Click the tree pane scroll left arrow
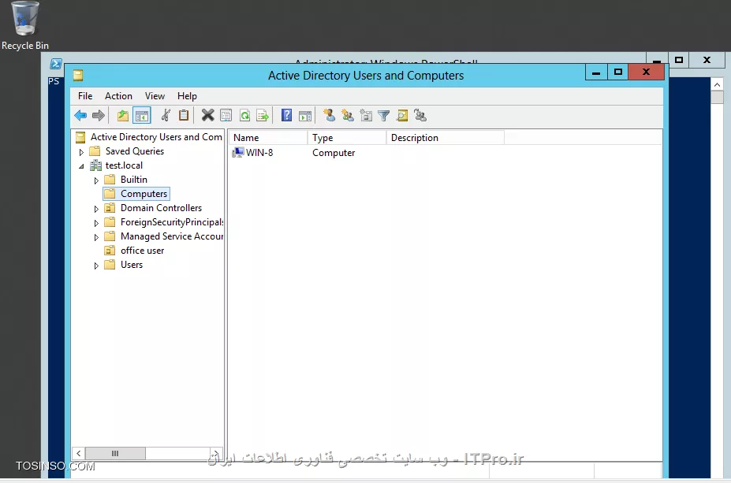 [x=79, y=453]
